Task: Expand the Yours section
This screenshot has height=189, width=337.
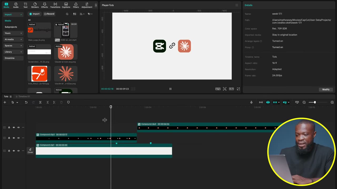Action: [x=13, y=33]
